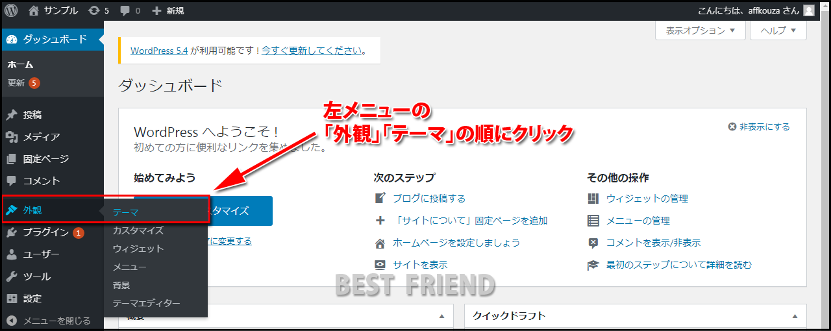The width and height of the screenshot is (831, 331).
Task: Click the plus icon beside 固定ページを追加
Action: (380, 221)
